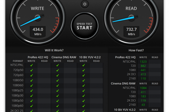The image size is (169, 112).
Task: Open the settings gear icon
Action: (85, 4)
